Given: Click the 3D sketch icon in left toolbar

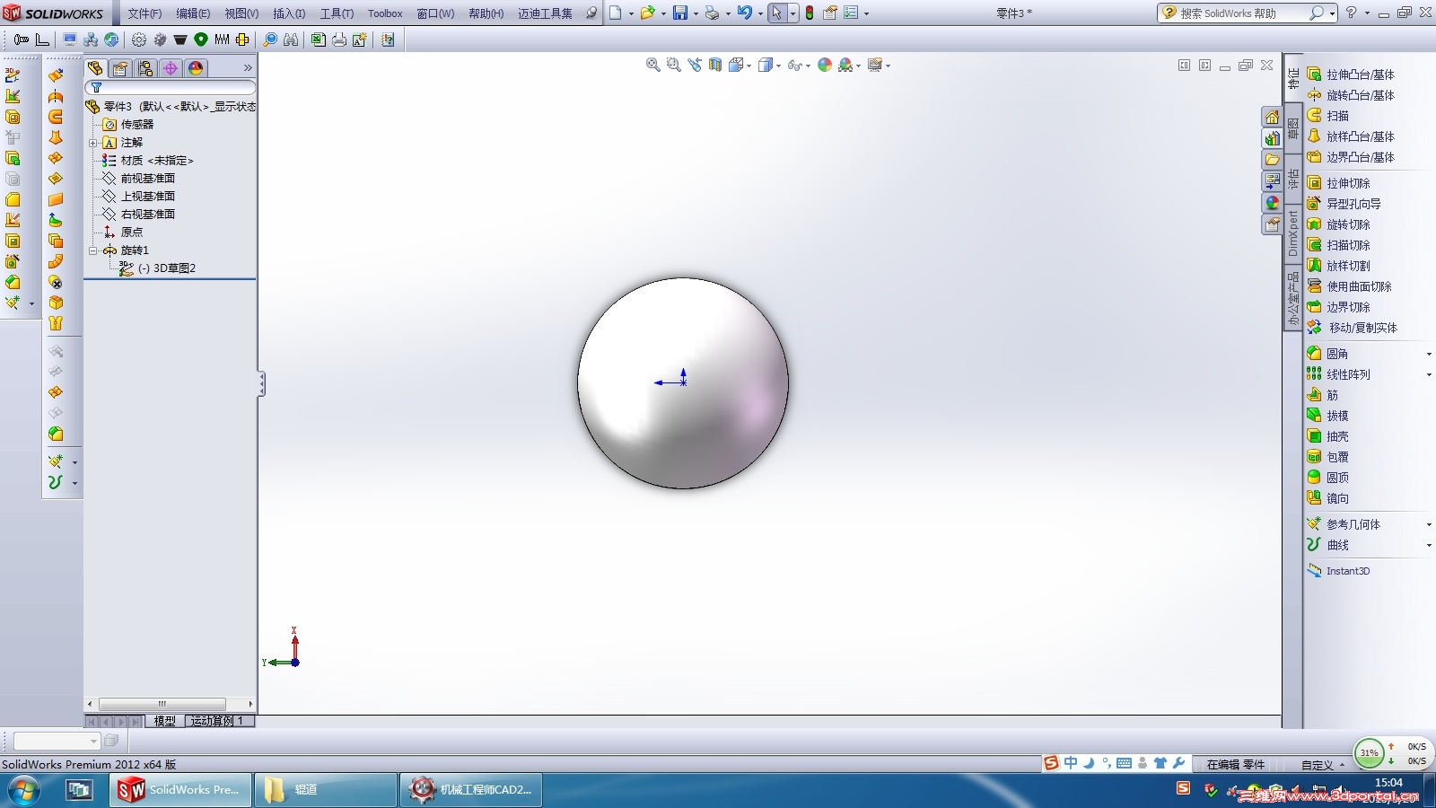Looking at the screenshot, I should pos(13,75).
